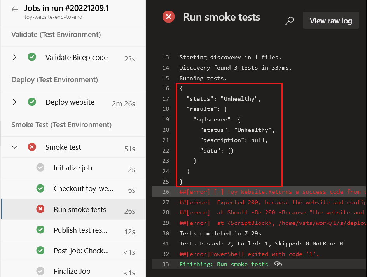This screenshot has width=367, height=277.
Task: Click the toy-website-end-to-end pipeline name
Action: coord(53,17)
